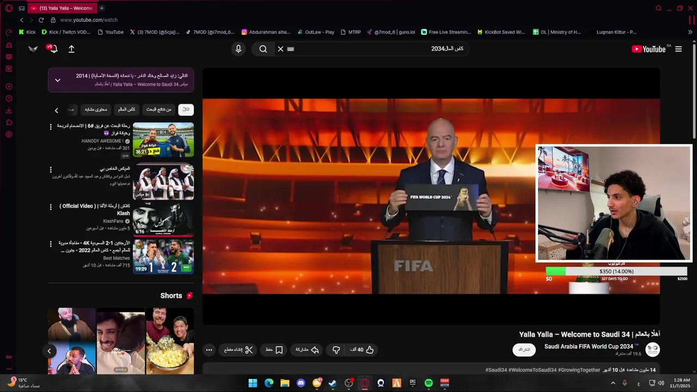Go back using browser back arrow
This screenshot has height=392, width=697.
[22, 20]
